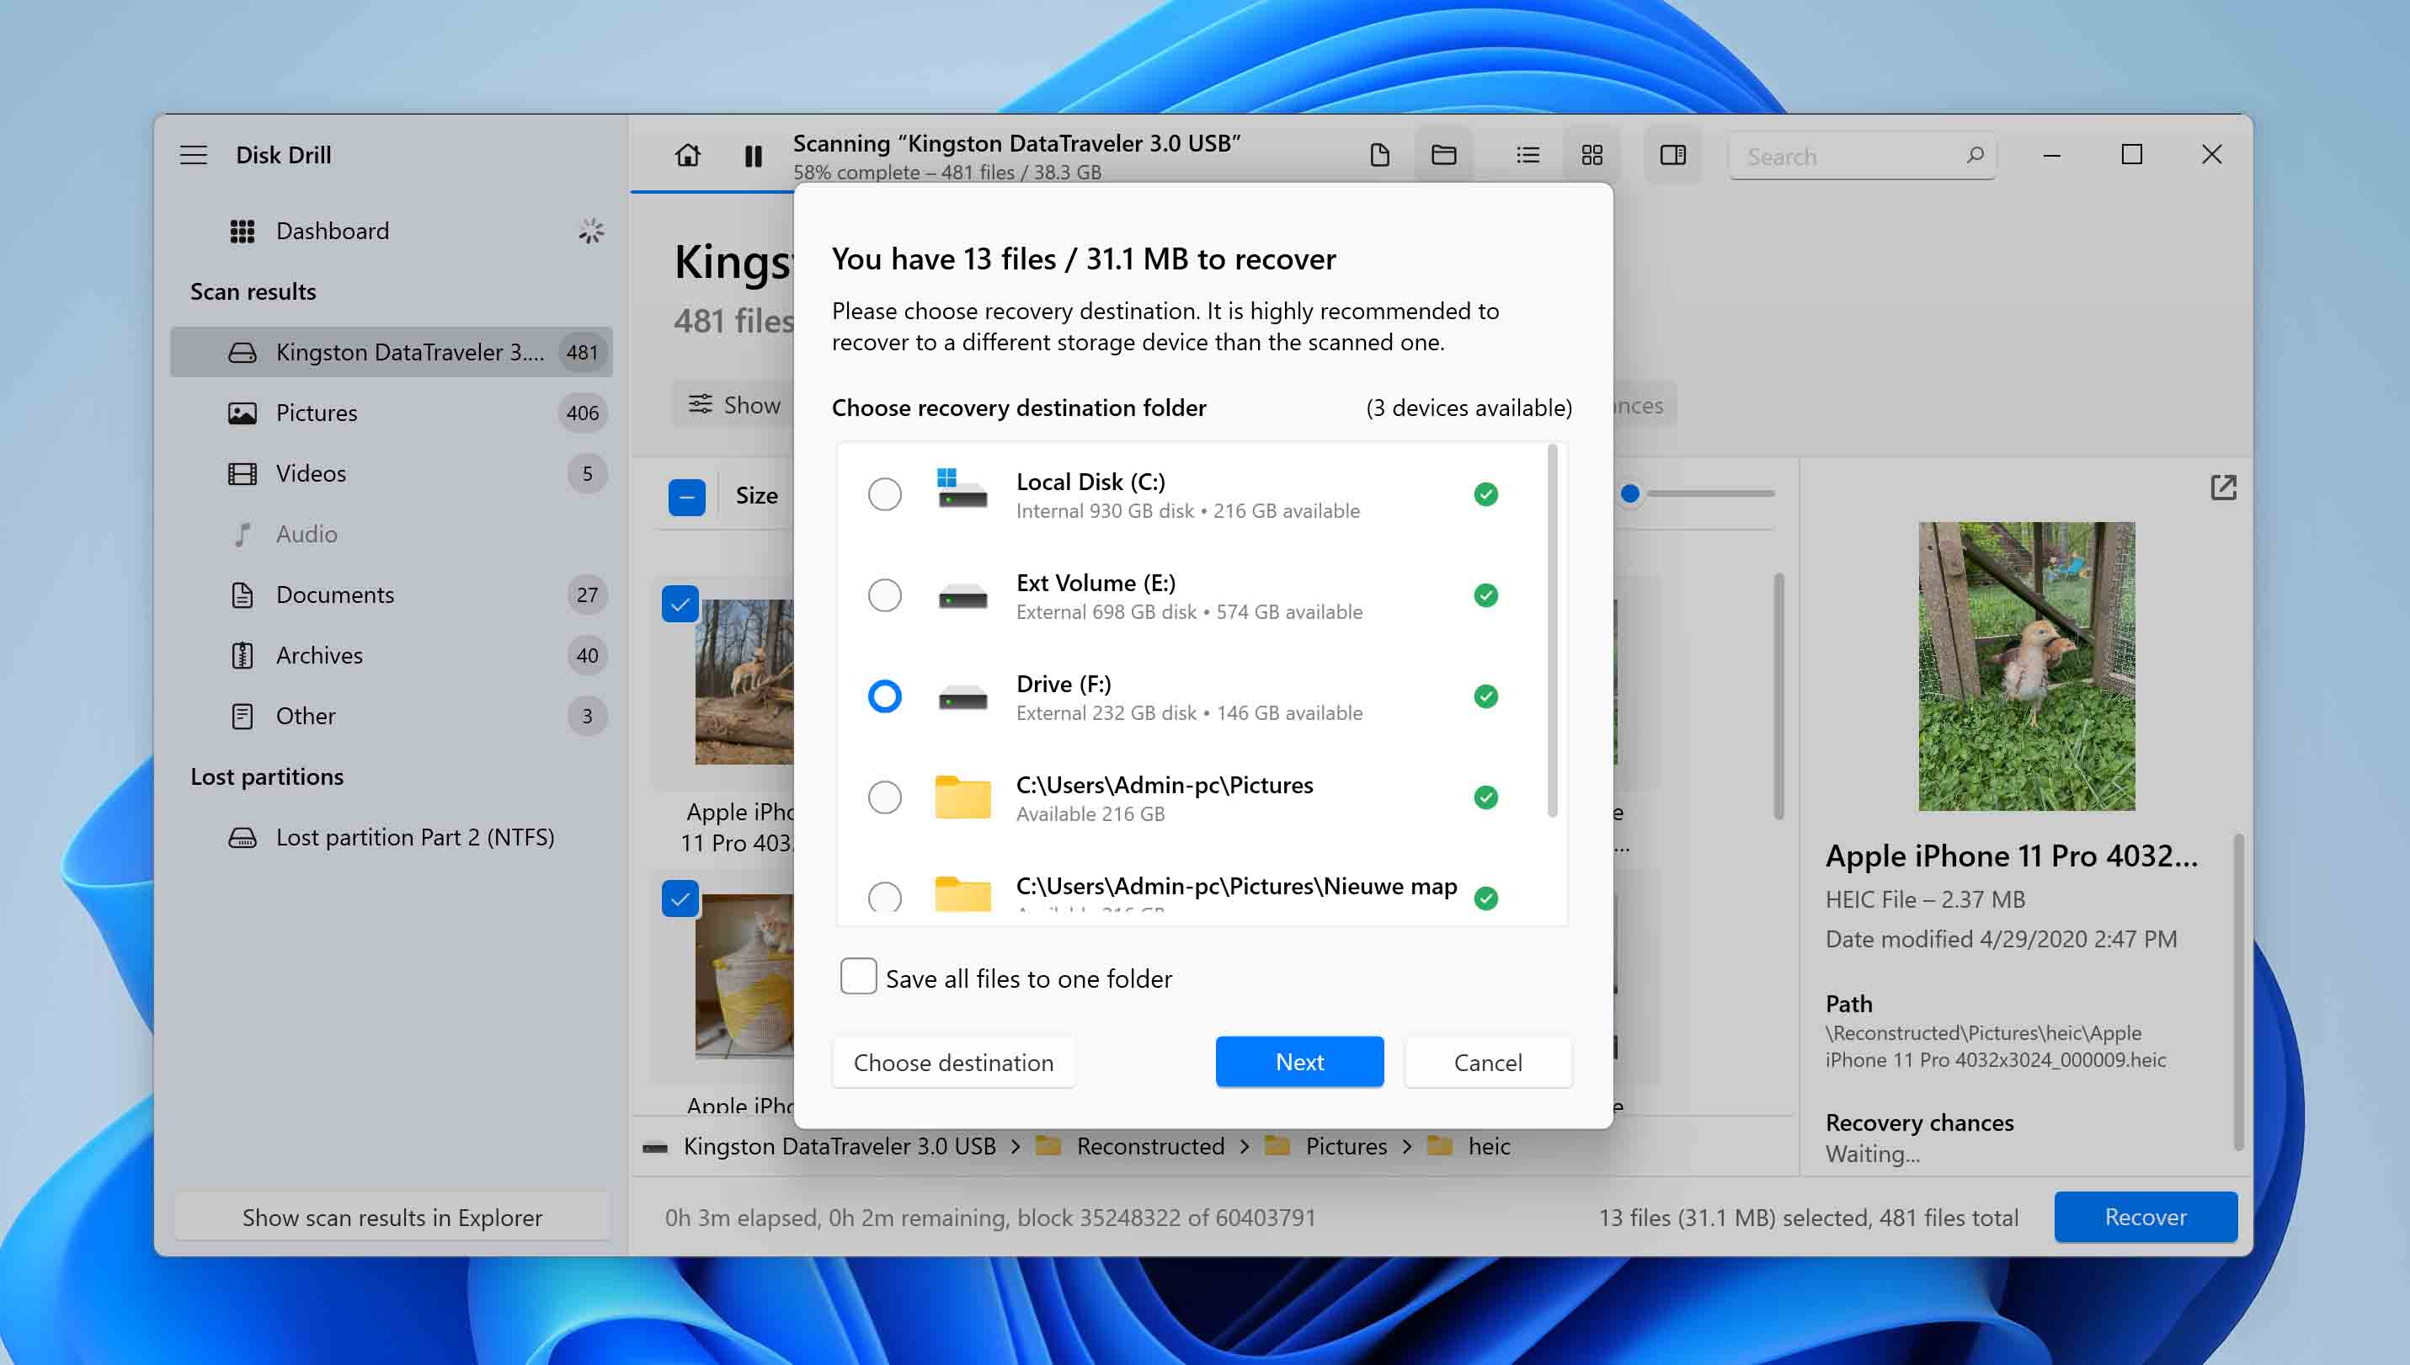Click the Videos film icon
The height and width of the screenshot is (1365, 2410).
(242, 473)
